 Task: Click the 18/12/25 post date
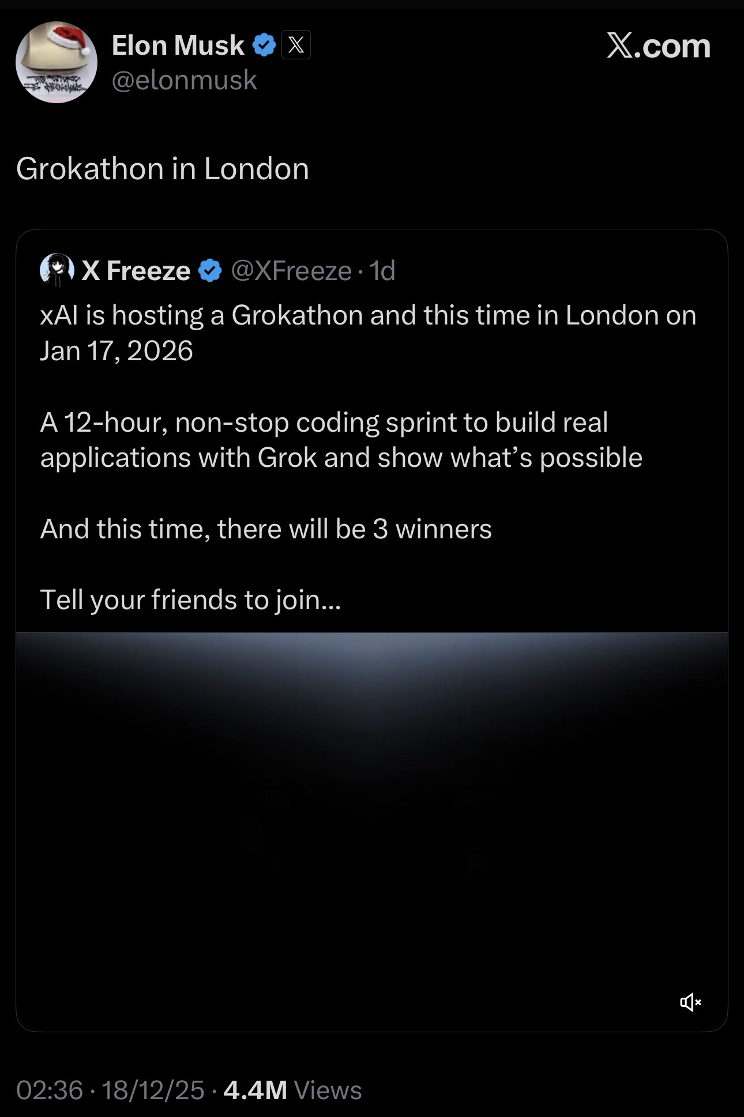tap(153, 1090)
